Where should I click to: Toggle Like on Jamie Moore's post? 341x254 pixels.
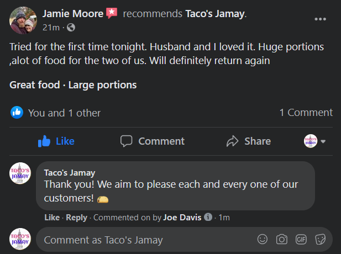pos(56,141)
